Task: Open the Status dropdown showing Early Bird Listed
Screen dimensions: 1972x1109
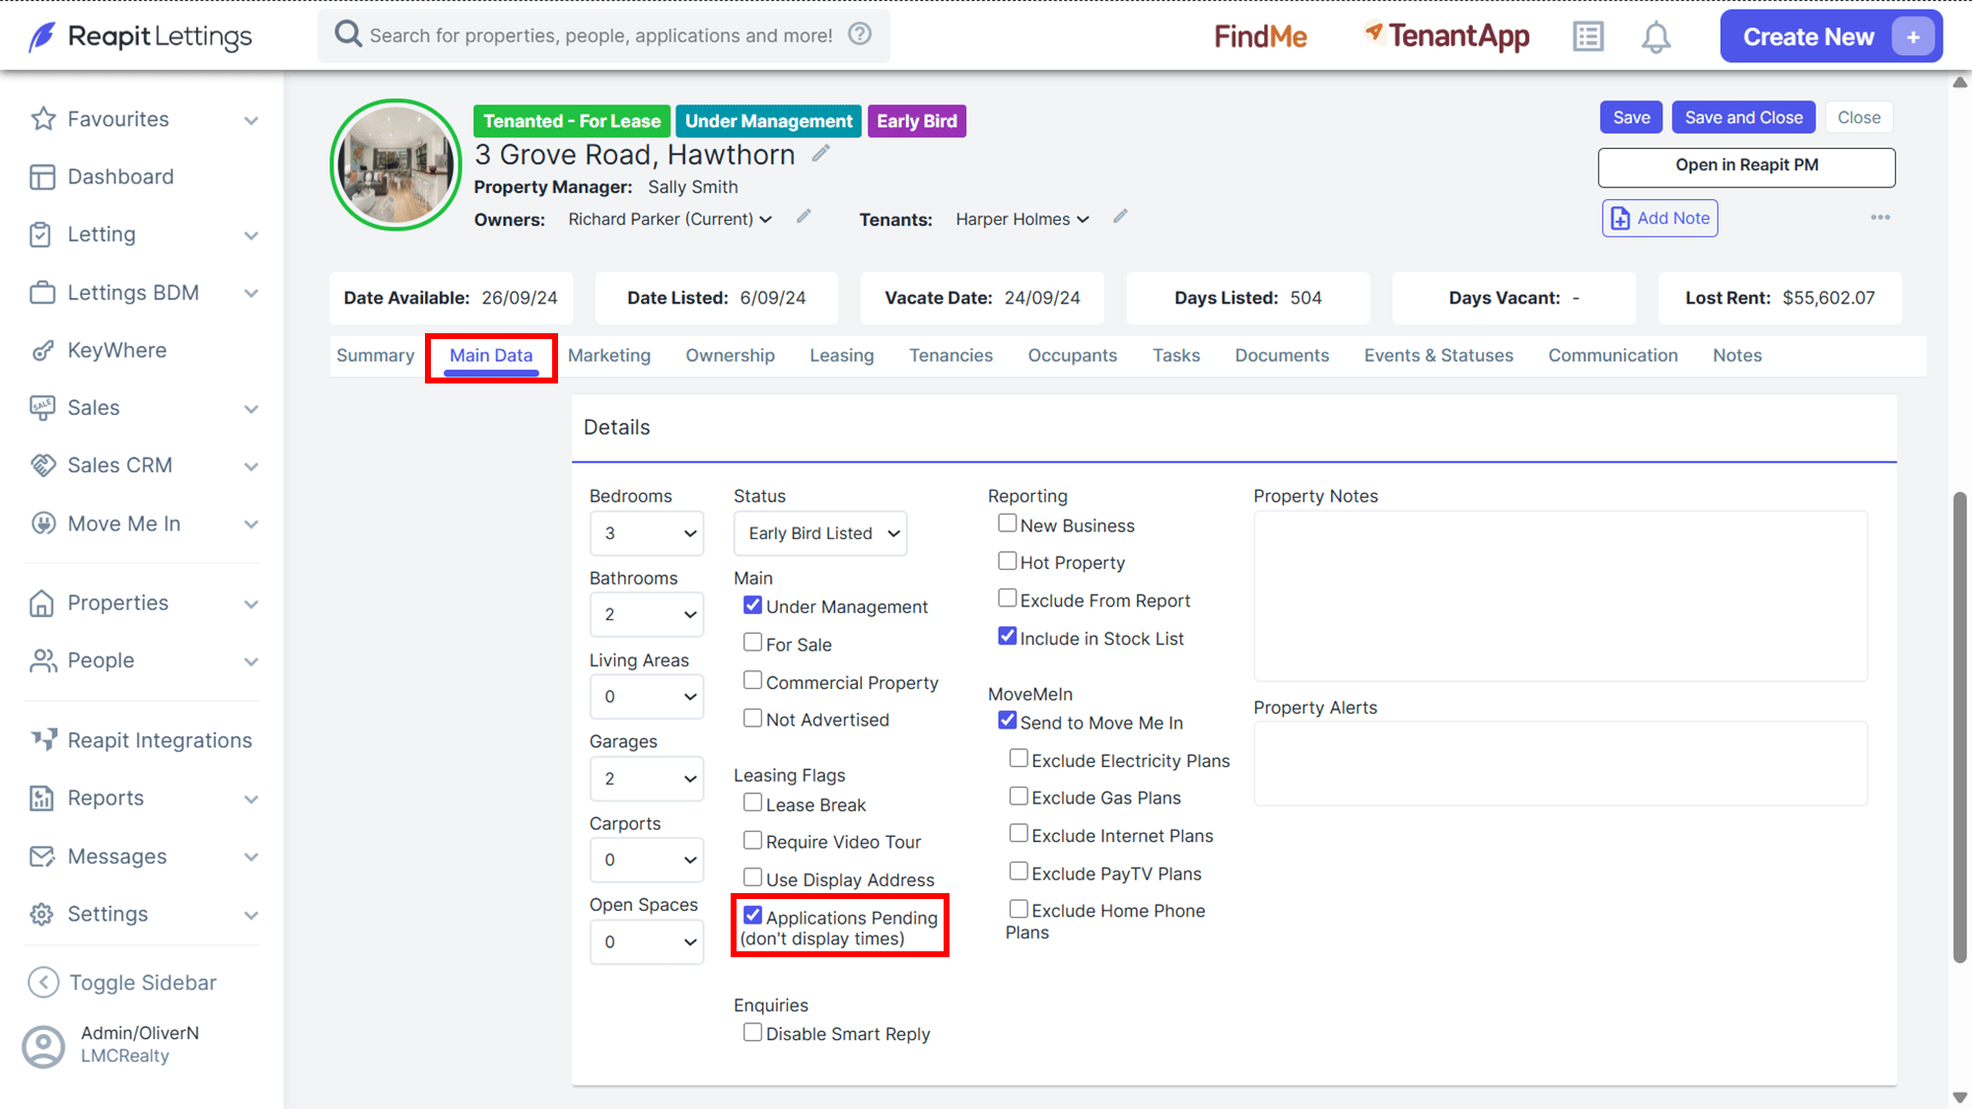Action: coord(820,533)
